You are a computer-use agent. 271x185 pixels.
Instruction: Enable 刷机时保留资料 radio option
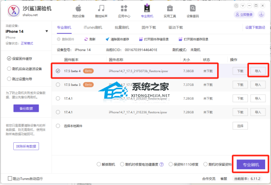(205, 164)
